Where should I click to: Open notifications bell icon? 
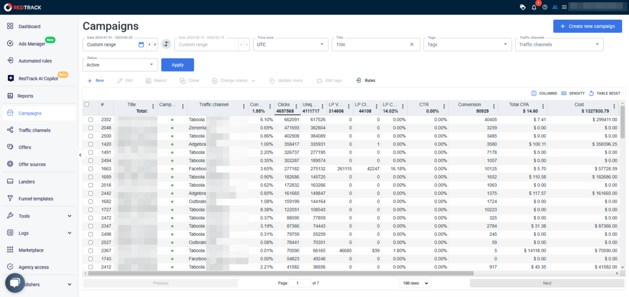534,7
